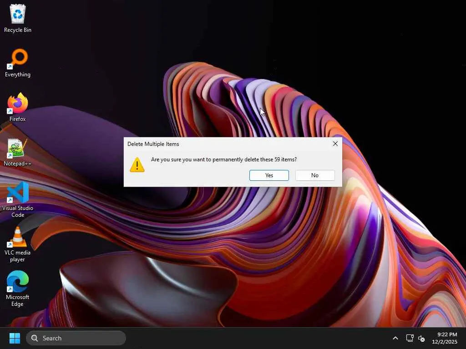Viewport: 466px width, 349px height.
Task: Select the Notepad++ desktop shortcut
Action: click(18, 152)
